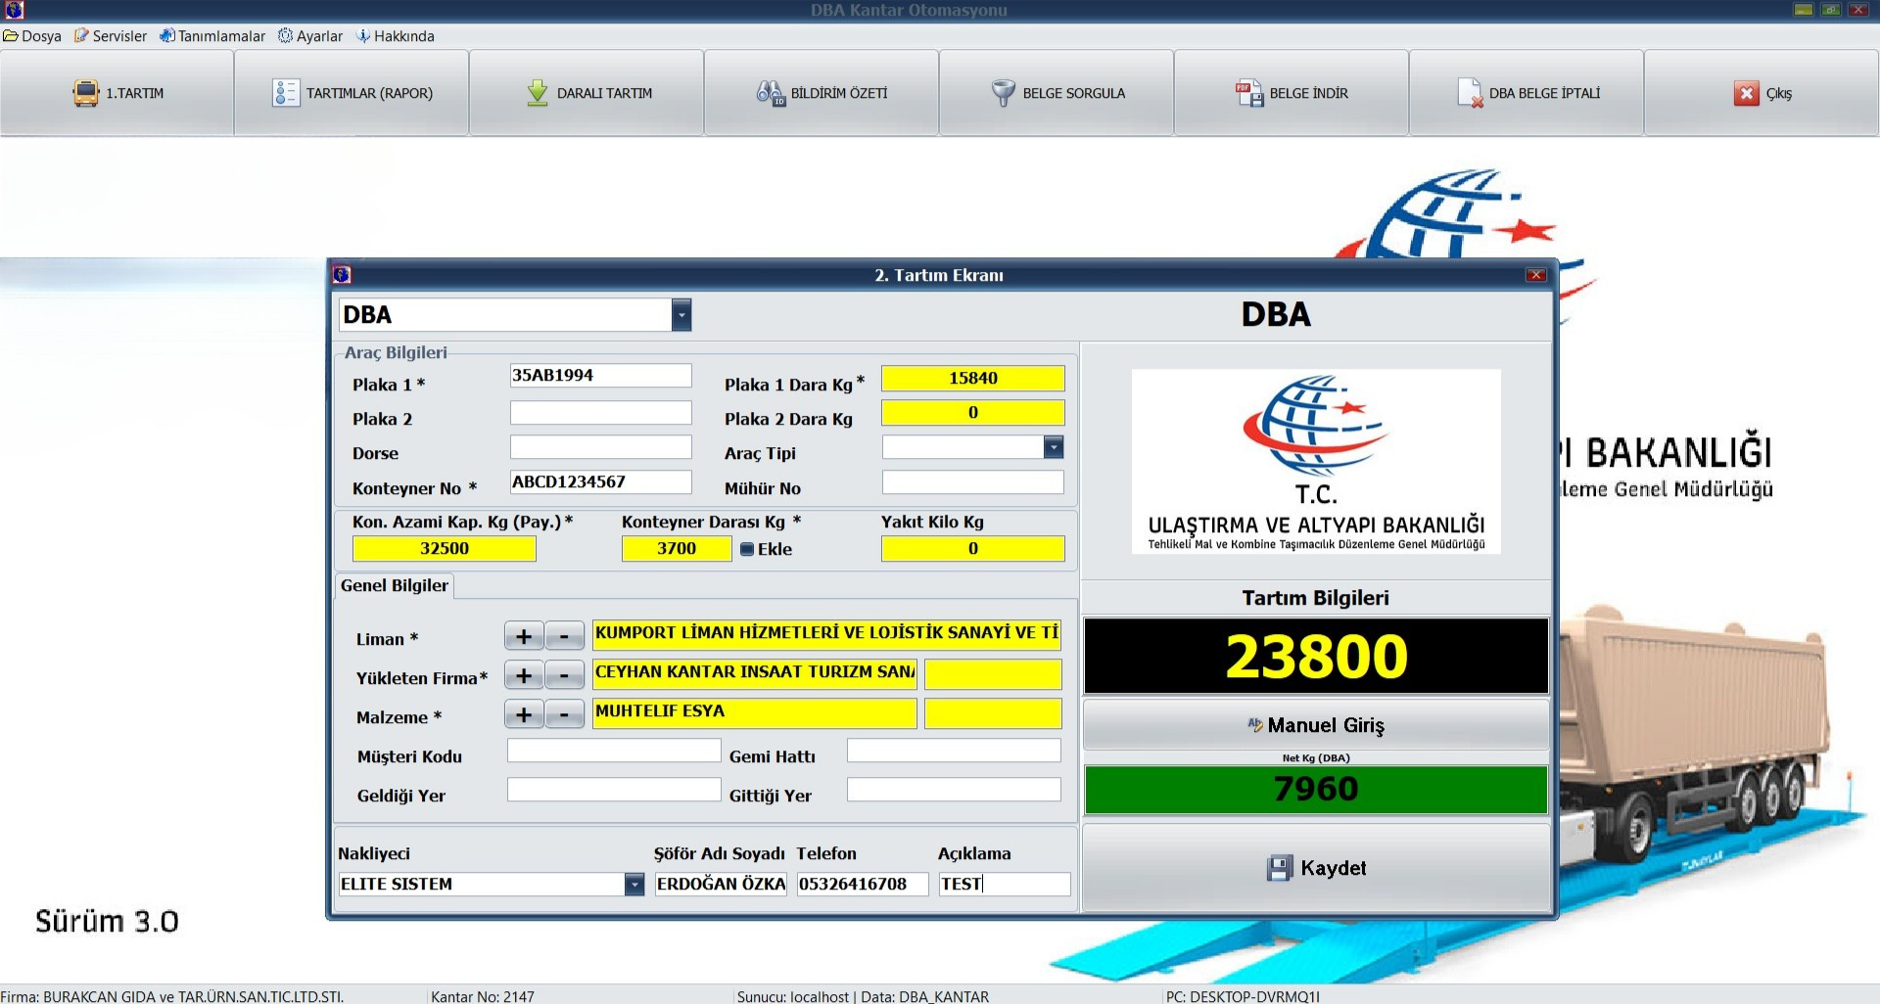Click the DBA BELGE İPTALİ toolbar label
1880x1004 pixels.
[1544, 93]
